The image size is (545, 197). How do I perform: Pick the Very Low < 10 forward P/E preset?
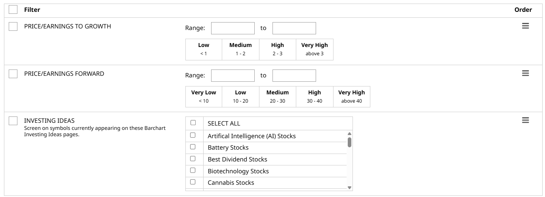tap(204, 97)
